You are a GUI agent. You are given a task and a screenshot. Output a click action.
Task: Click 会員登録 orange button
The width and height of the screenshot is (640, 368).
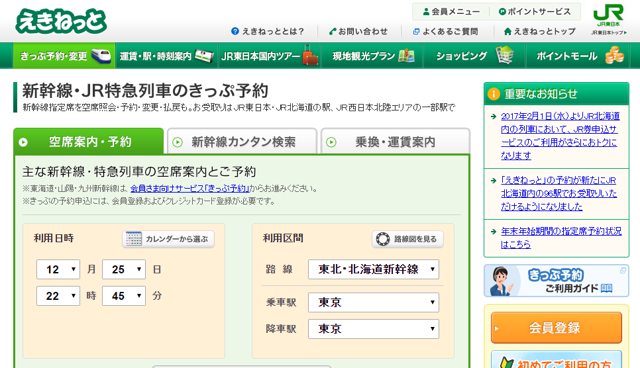pyautogui.click(x=557, y=328)
